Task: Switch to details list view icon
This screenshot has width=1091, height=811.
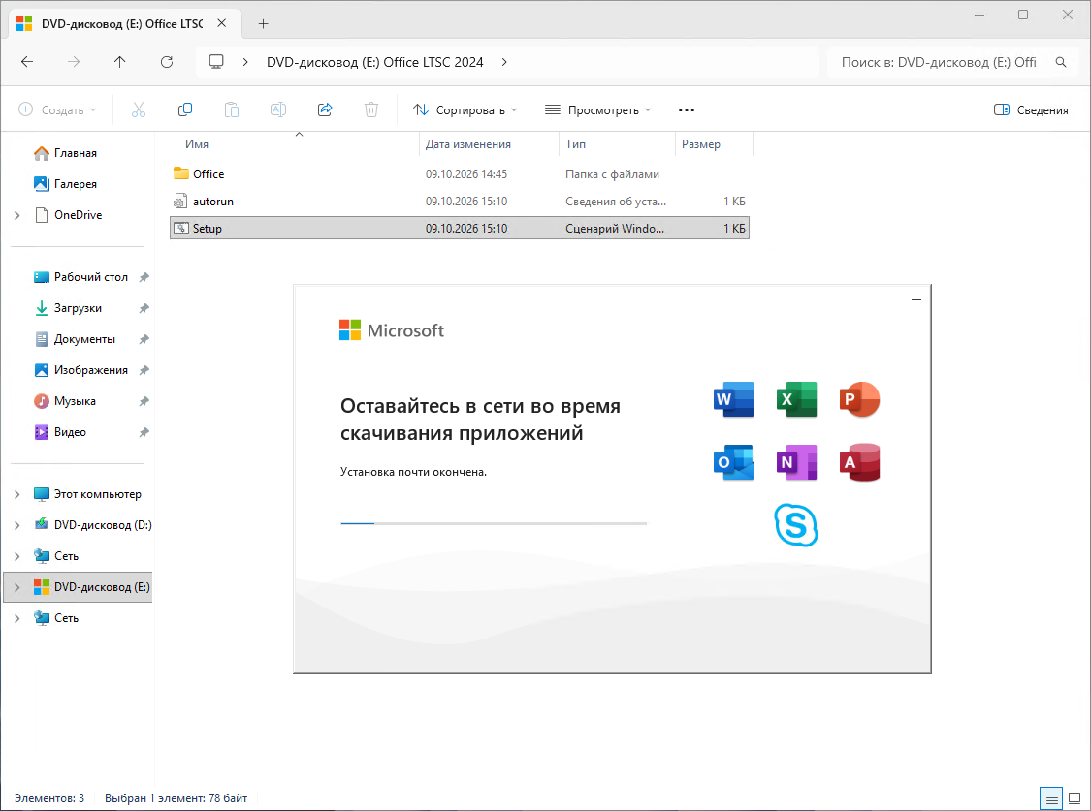Action: coord(1052,798)
